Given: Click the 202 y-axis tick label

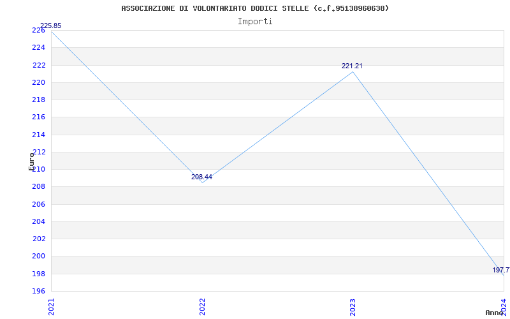Looking at the screenshot, I should (x=39, y=239).
